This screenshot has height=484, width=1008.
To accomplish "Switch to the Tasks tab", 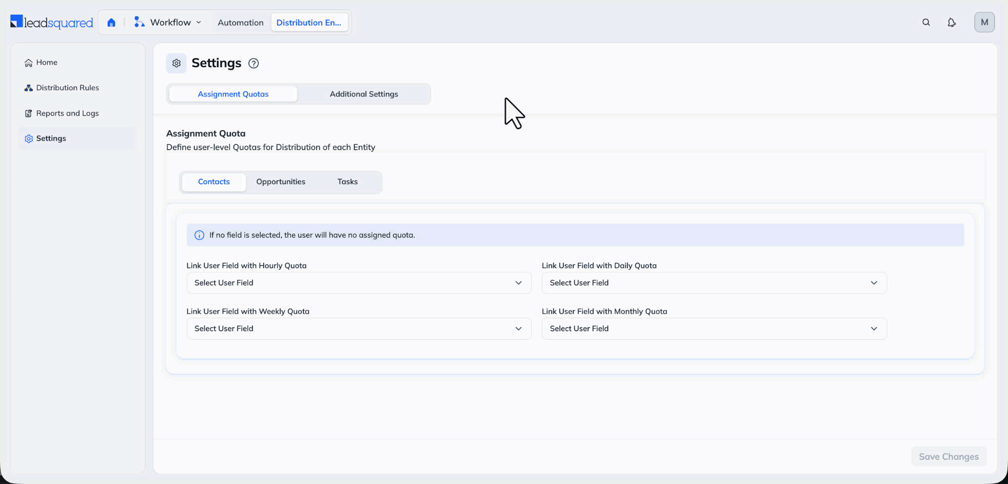I will tap(348, 182).
